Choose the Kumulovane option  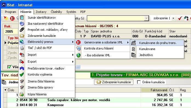157,49
